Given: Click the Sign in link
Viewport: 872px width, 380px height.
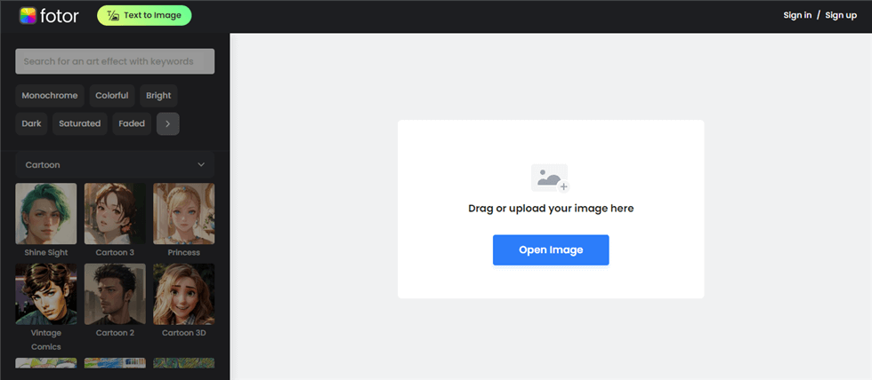Looking at the screenshot, I should [x=797, y=15].
